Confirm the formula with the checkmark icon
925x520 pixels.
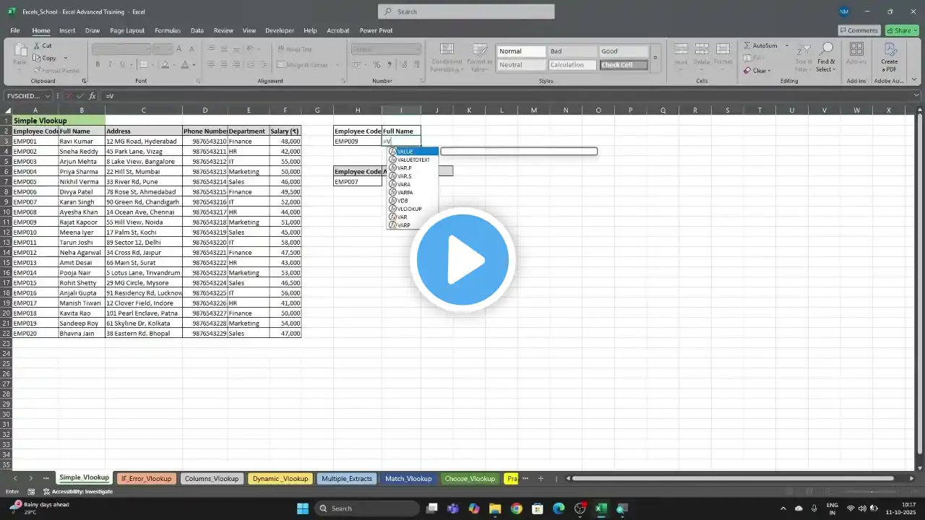[80, 96]
